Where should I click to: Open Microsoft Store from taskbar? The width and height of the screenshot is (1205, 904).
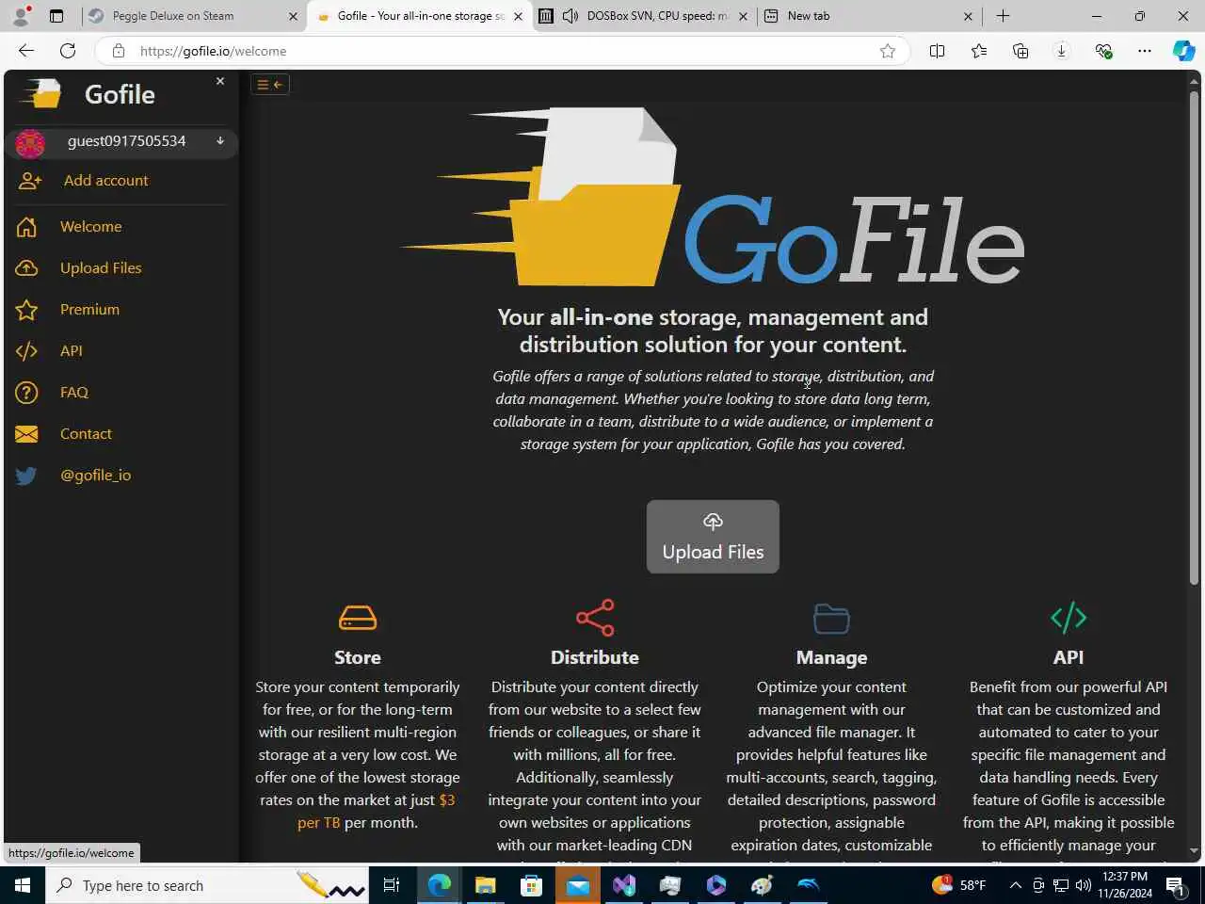(531, 885)
